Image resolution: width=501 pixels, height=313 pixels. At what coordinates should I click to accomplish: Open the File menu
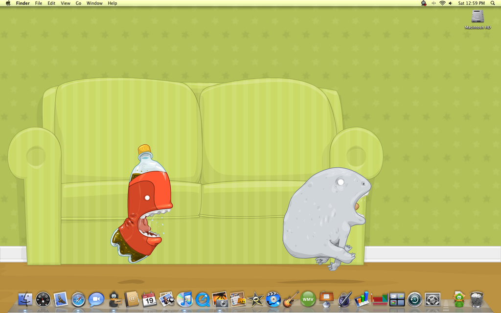pos(39,3)
